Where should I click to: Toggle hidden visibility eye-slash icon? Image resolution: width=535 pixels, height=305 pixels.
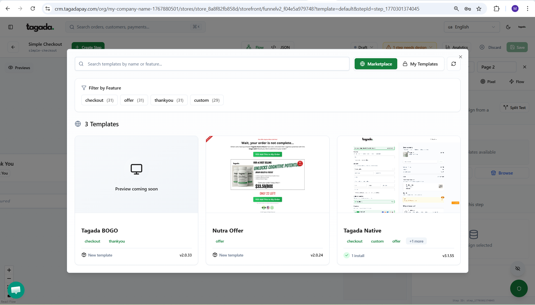(x=518, y=268)
